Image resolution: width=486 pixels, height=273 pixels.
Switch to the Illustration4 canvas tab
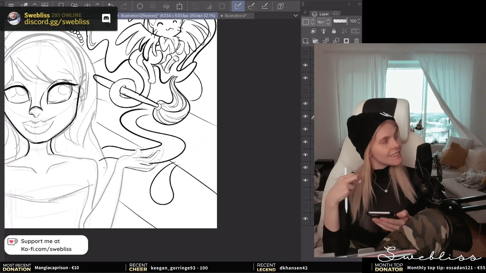coord(235,16)
